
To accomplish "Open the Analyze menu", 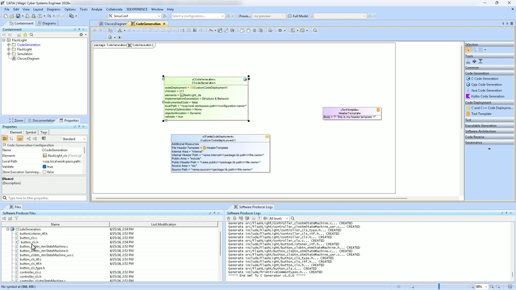I will (x=96, y=9).
